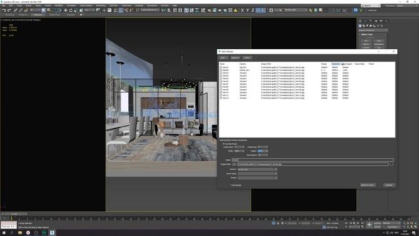Click the Height value field
This screenshot has height=236, width=419.
coord(262,151)
